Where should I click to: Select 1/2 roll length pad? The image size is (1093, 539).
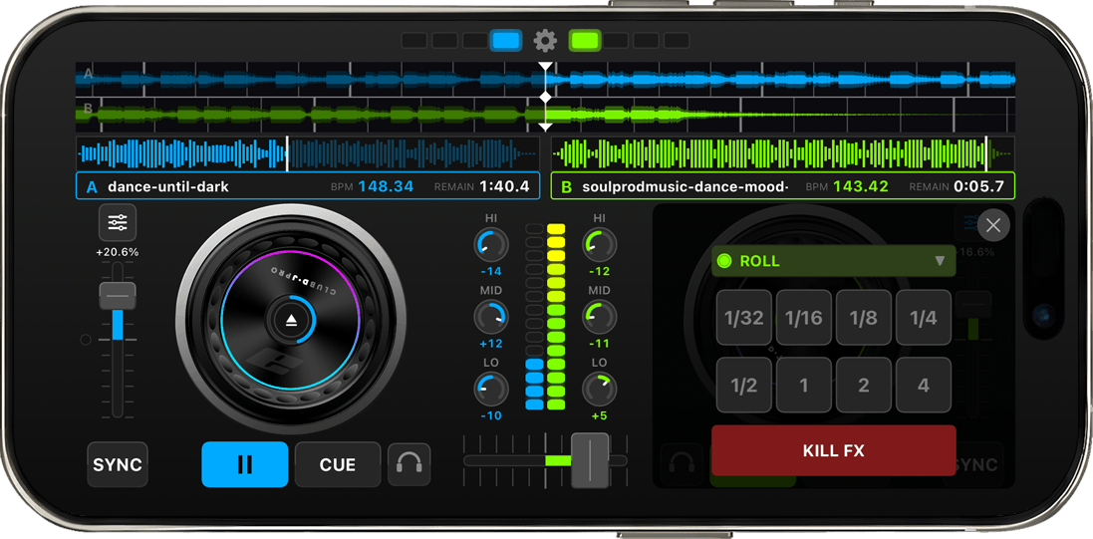[x=743, y=385]
